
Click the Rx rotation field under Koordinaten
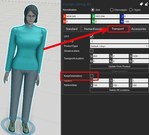[78, 22]
